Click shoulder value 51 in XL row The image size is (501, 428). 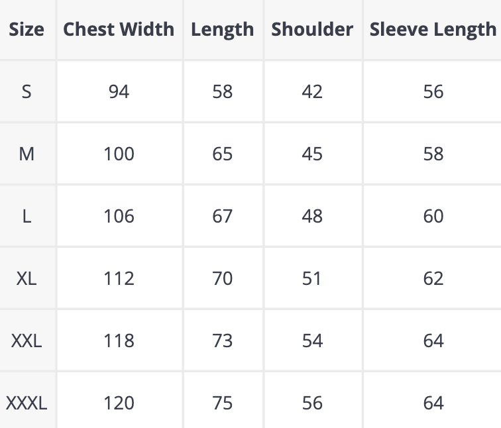pos(312,278)
